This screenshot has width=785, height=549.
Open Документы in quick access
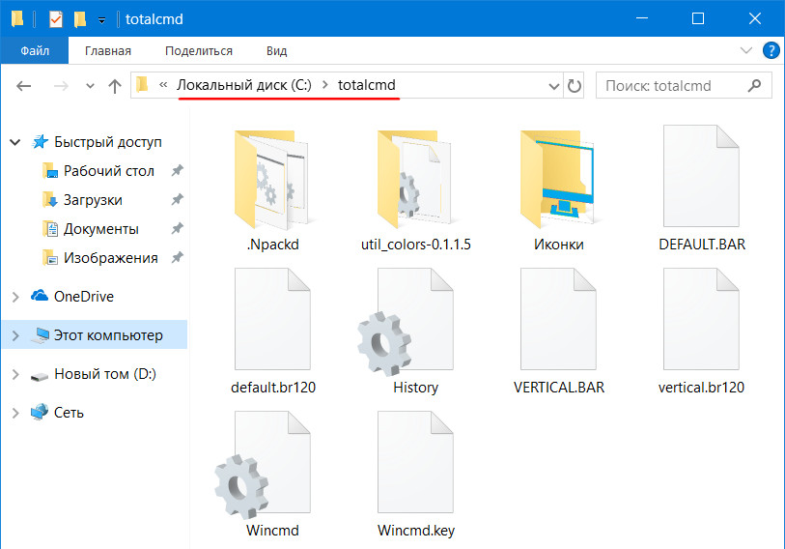(100, 229)
